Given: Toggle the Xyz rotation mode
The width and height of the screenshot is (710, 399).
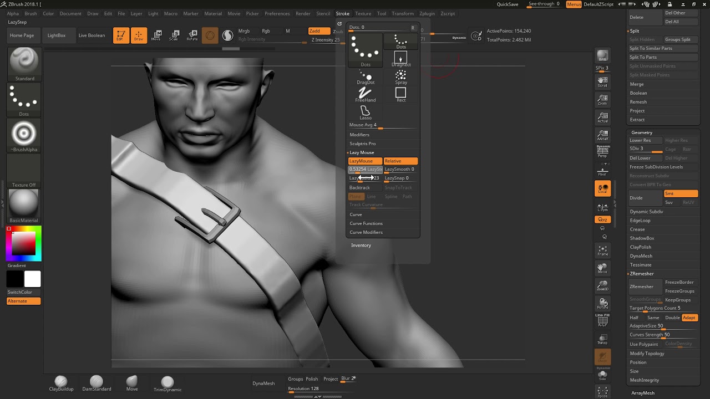Looking at the screenshot, I should pyautogui.click(x=602, y=220).
